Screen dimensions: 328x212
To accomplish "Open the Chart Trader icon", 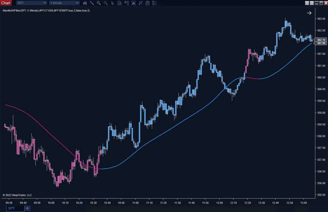I will (126, 3).
